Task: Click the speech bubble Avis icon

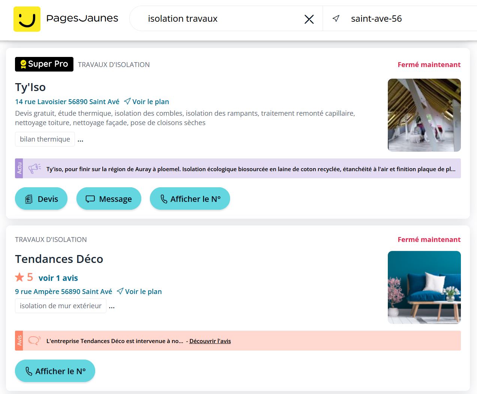Action: 34,340
